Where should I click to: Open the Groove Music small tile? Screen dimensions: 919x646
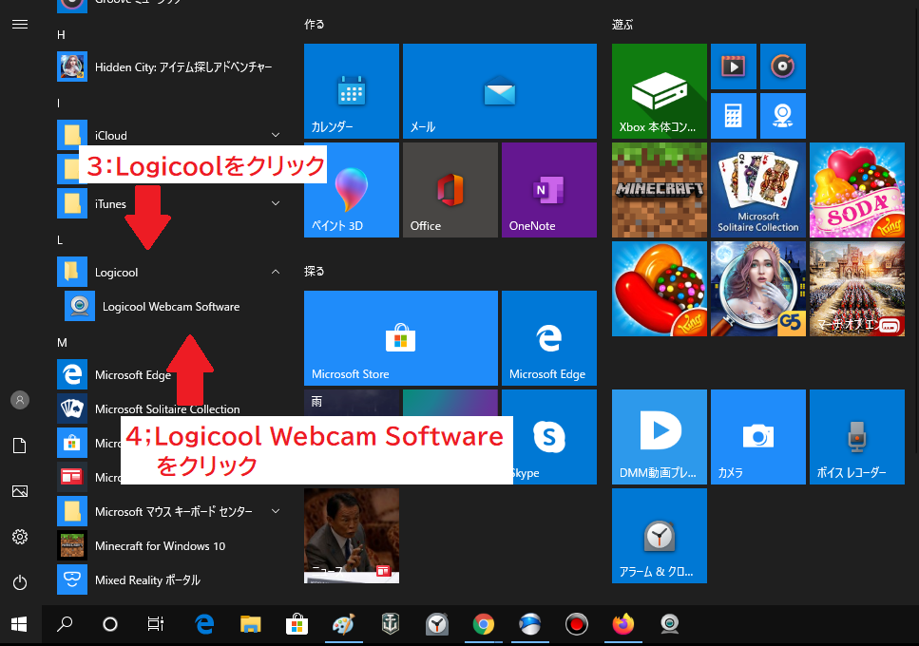pyautogui.click(x=783, y=66)
